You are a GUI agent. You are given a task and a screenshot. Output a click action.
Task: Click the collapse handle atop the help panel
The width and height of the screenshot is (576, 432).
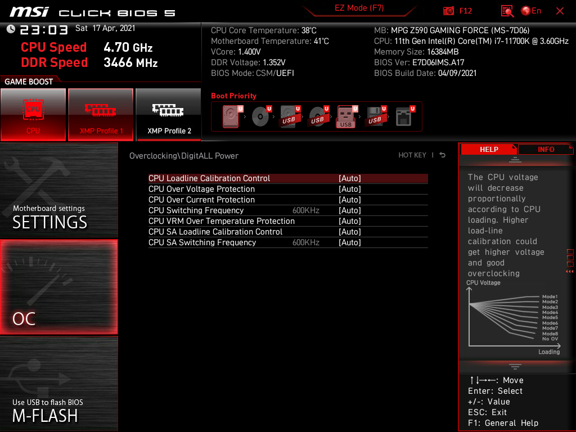pos(515,159)
